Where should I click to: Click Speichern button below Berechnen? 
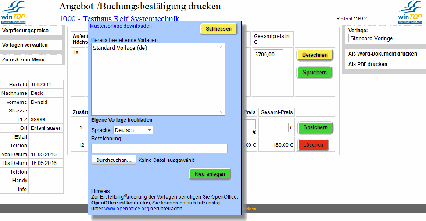tap(315, 72)
